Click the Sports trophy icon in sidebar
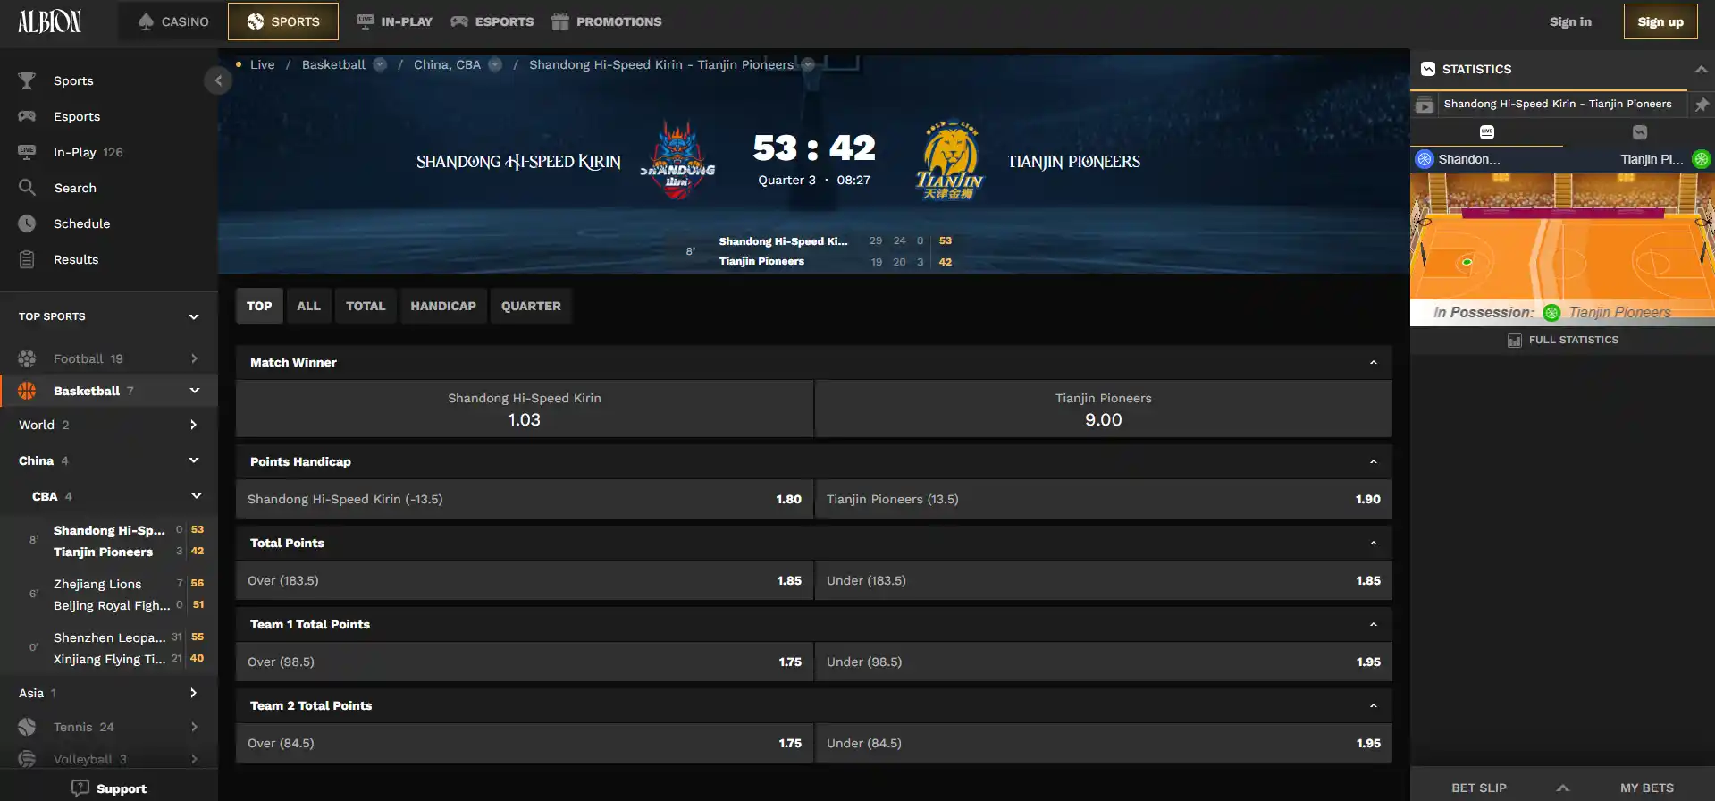1715x801 pixels. click(x=27, y=80)
